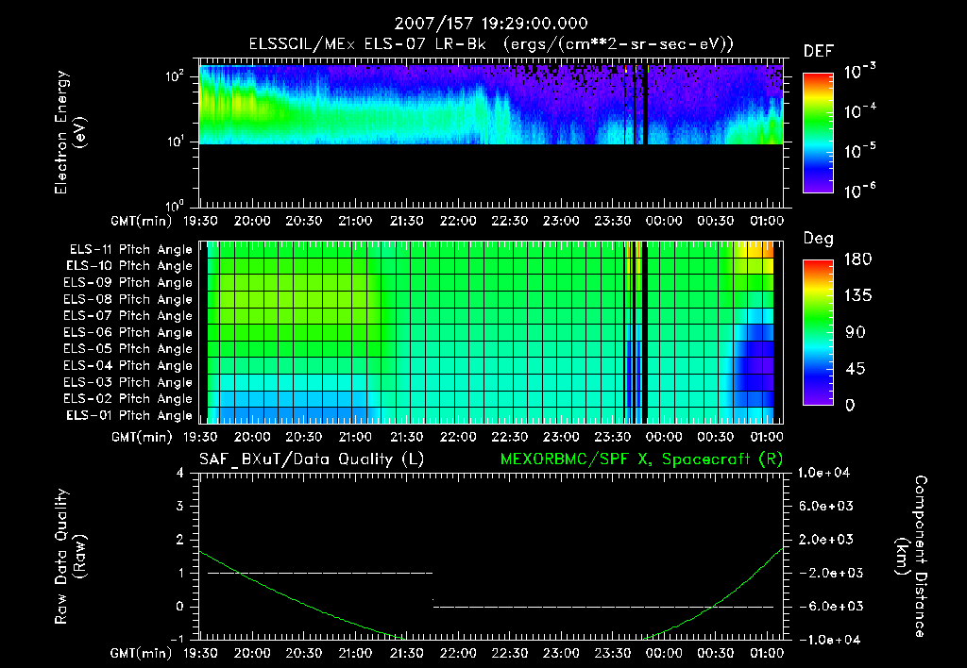Image resolution: width=967 pixels, height=668 pixels.
Task: Click the 10^-6 DEF color bar label
Action: click(x=859, y=191)
